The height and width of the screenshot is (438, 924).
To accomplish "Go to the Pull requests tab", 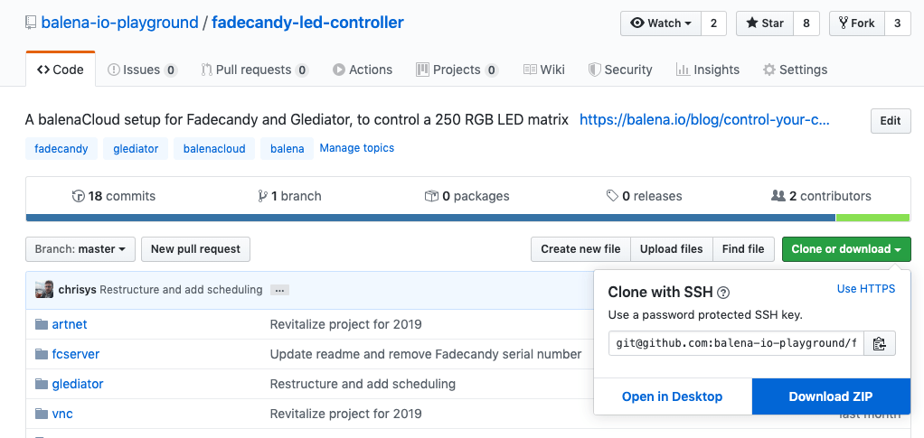I will [x=254, y=70].
